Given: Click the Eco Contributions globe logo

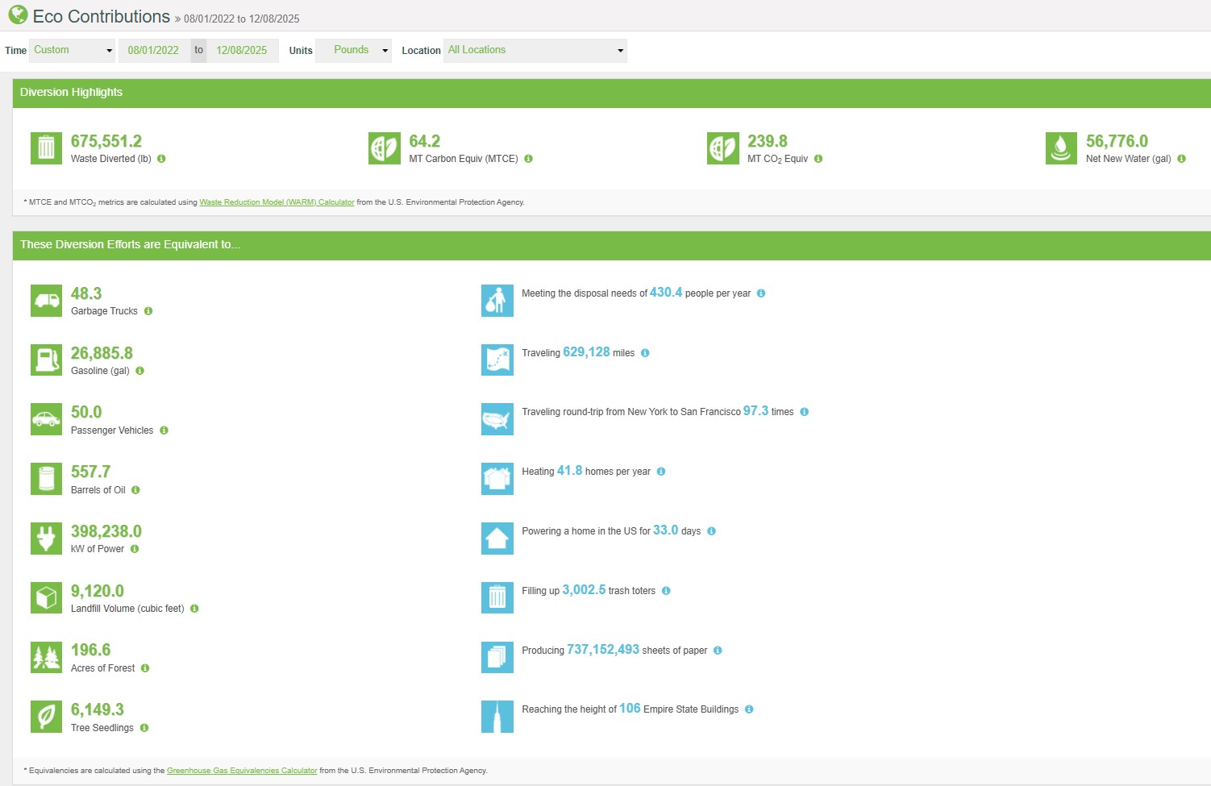Looking at the screenshot, I should coord(18,15).
